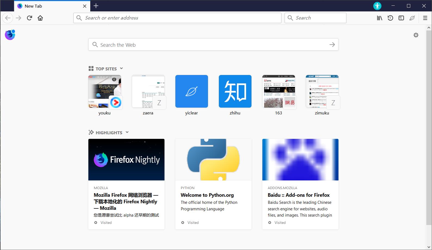Open the Baidu paw highlight image
The image size is (432, 250).
[x=300, y=160]
